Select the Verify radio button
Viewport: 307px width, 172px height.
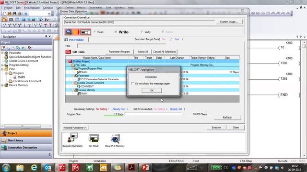pos(142,32)
